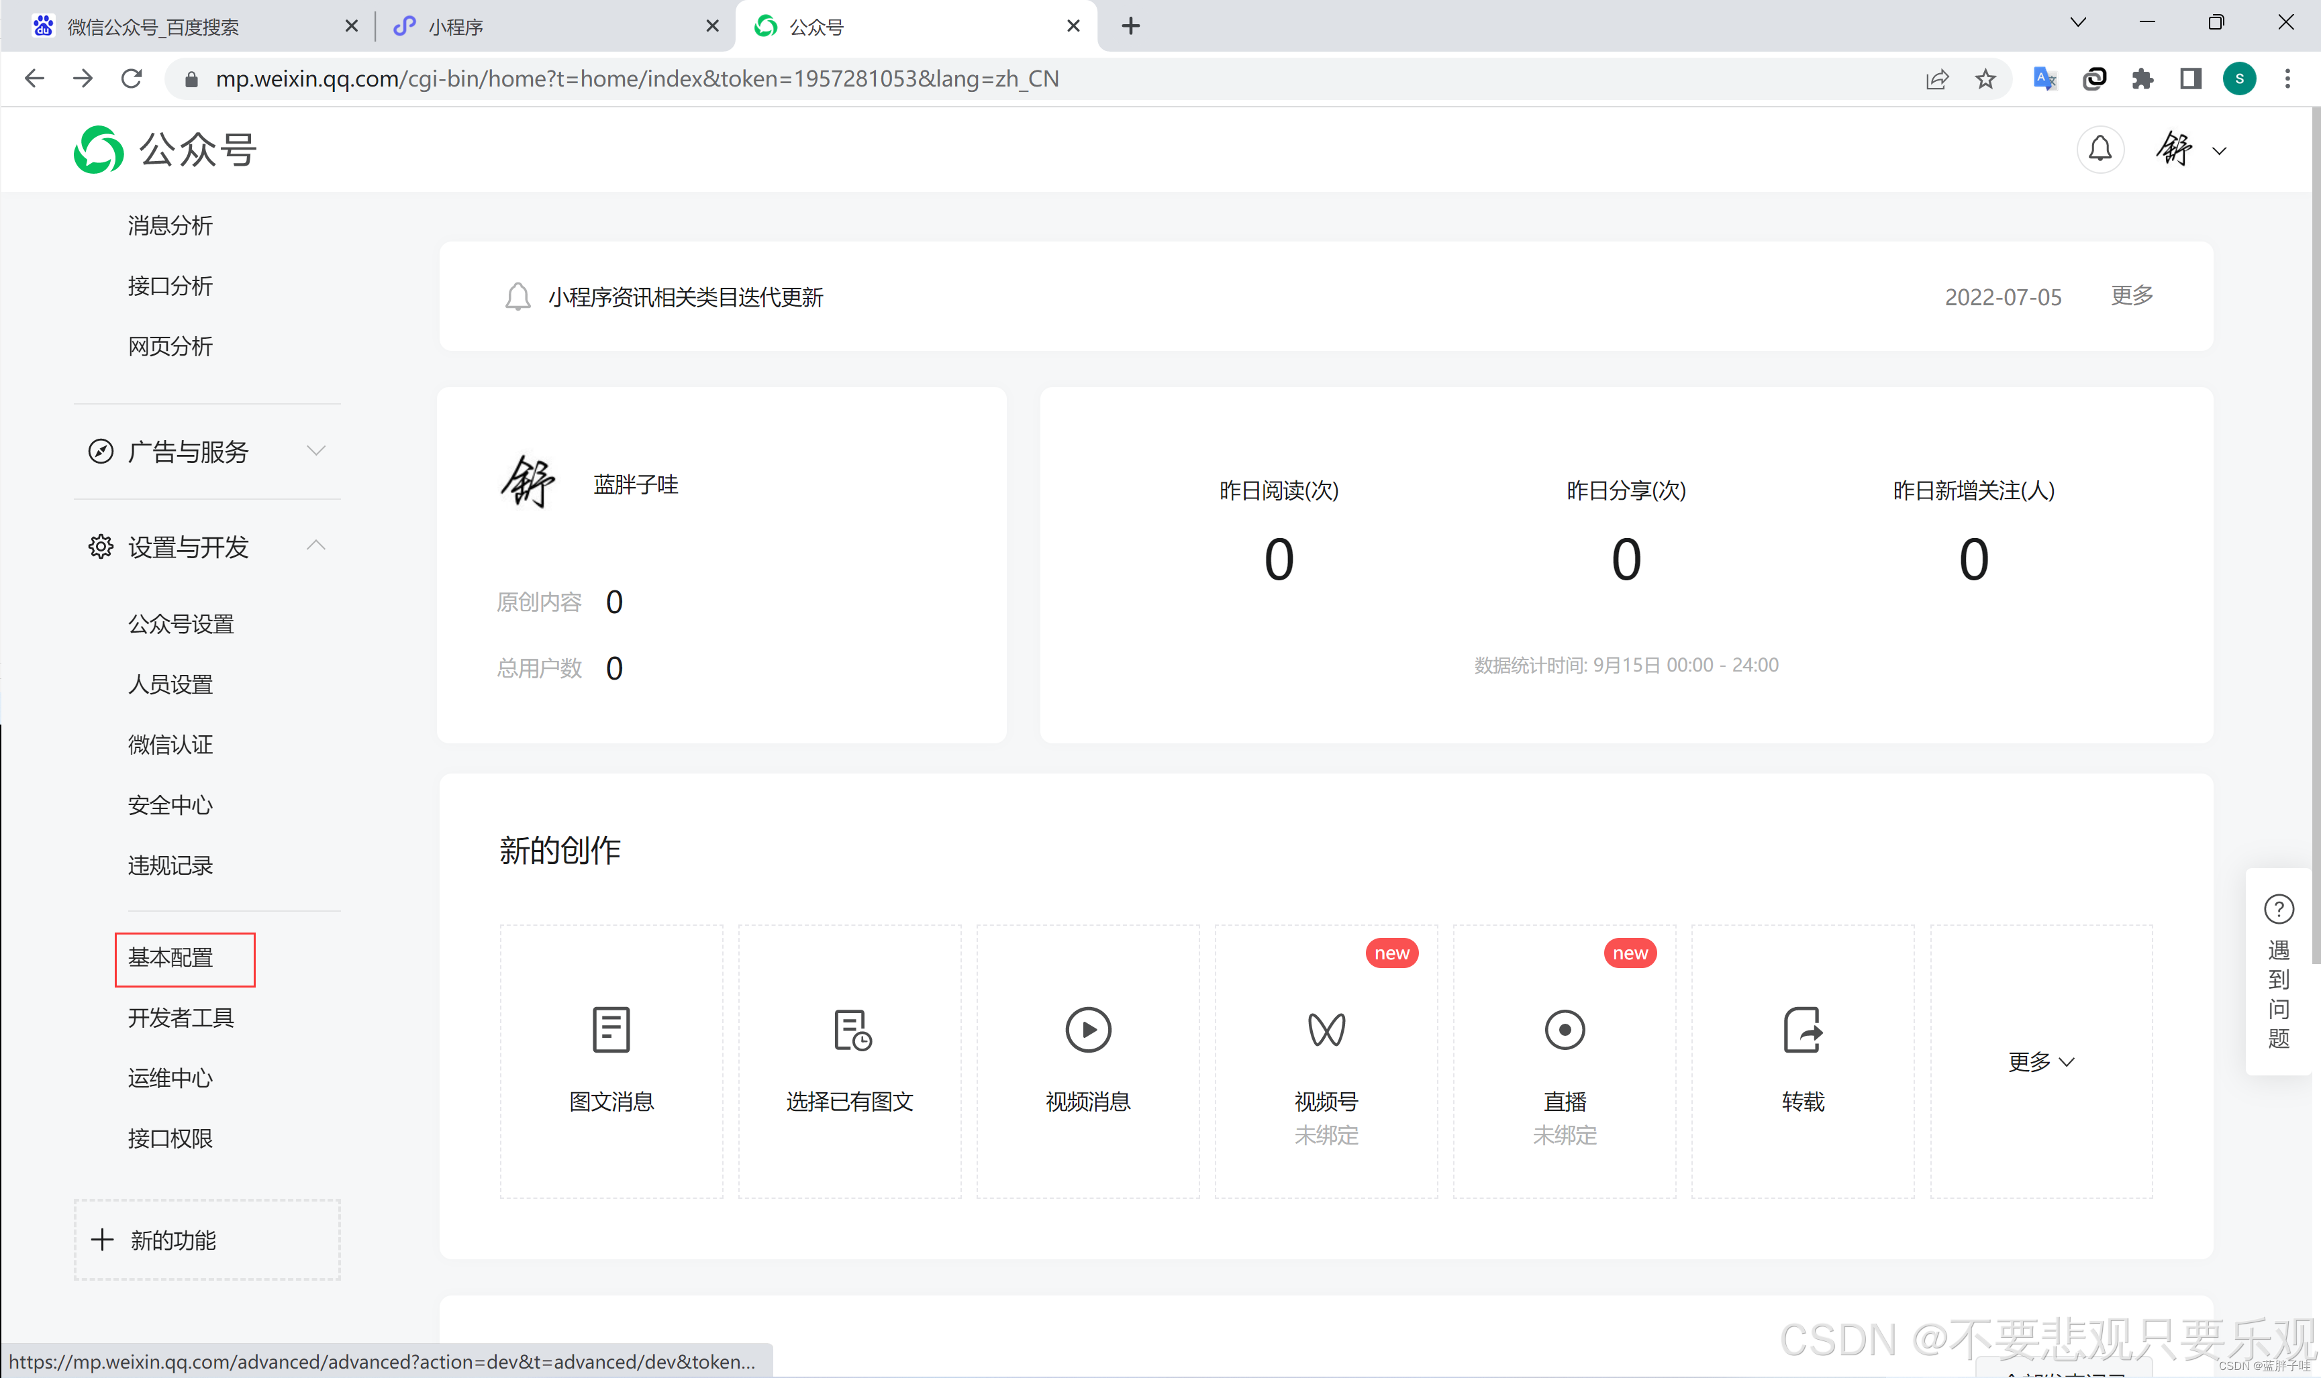The image size is (2321, 1378).
Task: Click the 设置与开发 gear icon
Action: pos(100,547)
